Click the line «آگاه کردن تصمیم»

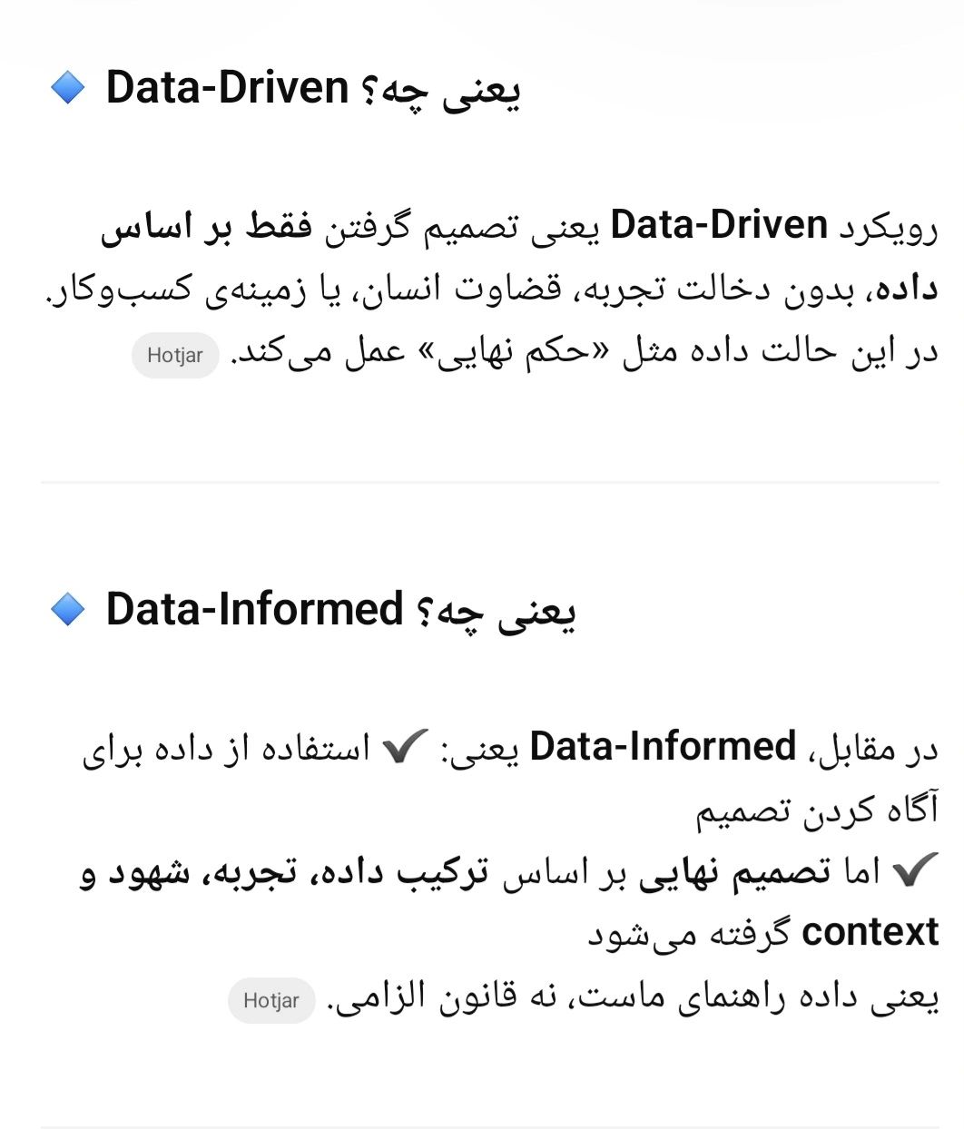click(817, 810)
